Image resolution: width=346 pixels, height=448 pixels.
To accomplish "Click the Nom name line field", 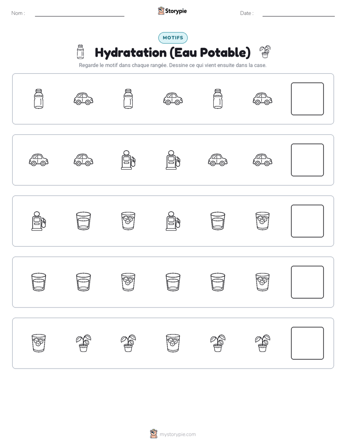I will [79, 13].
